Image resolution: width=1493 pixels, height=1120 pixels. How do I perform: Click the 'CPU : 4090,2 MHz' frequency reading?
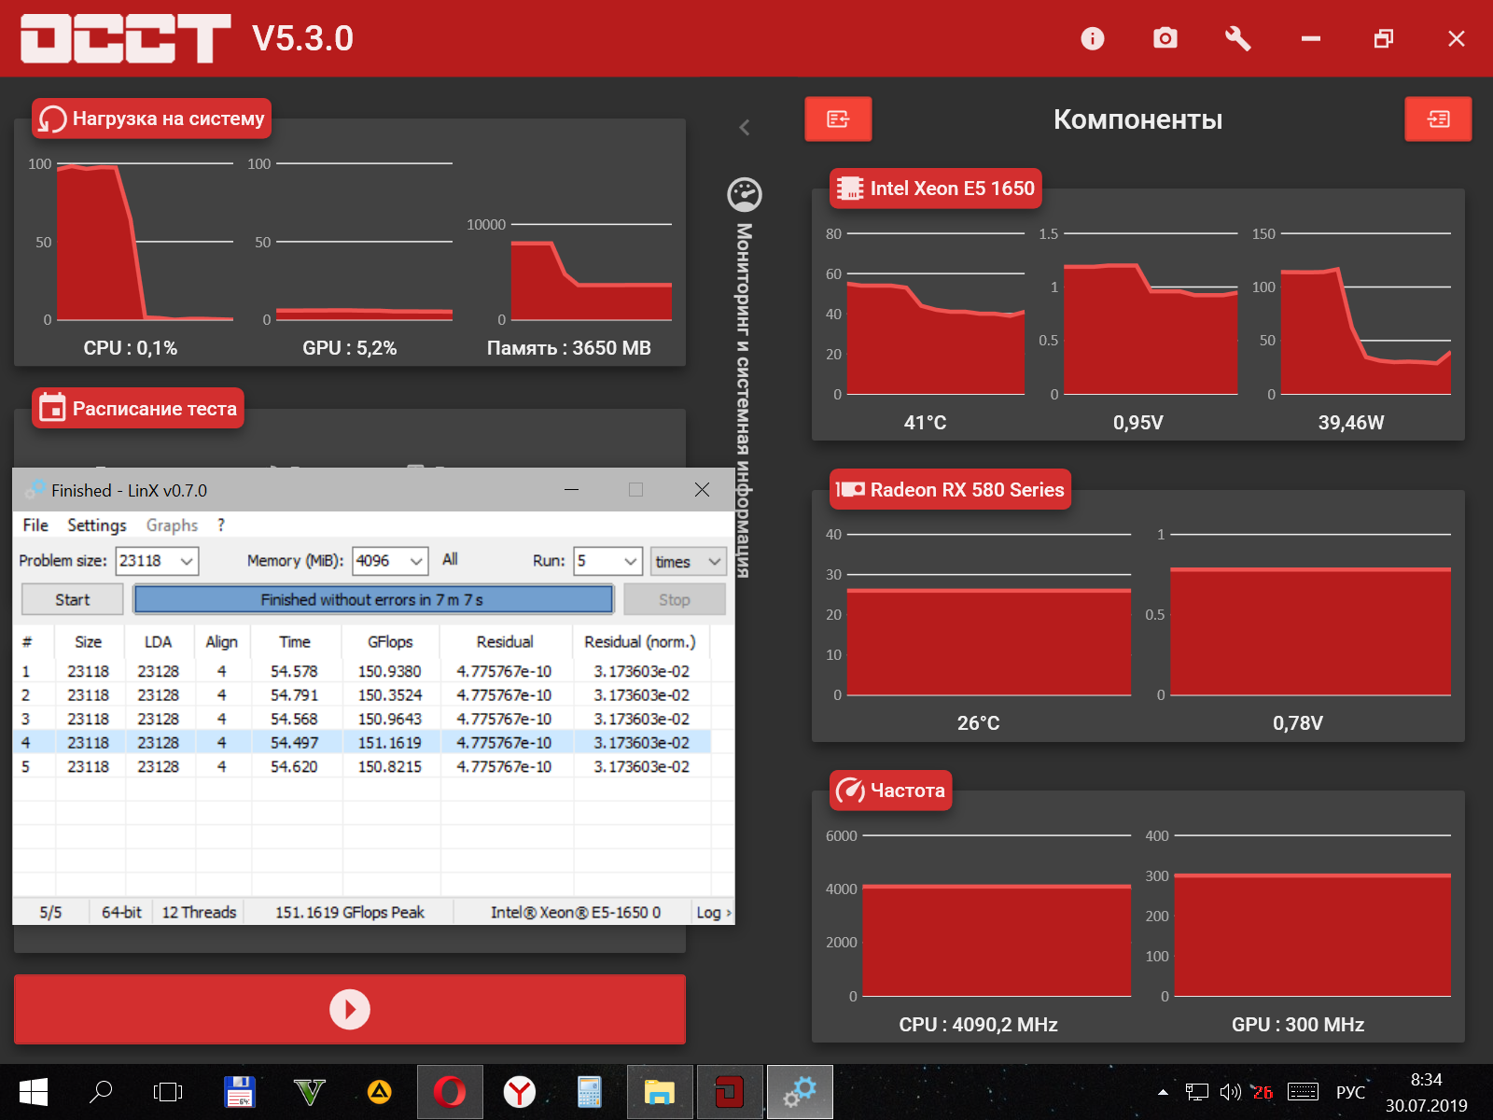coord(978,1025)
